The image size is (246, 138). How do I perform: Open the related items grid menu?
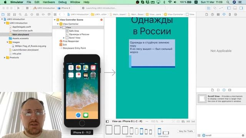[x=55, y=15]
